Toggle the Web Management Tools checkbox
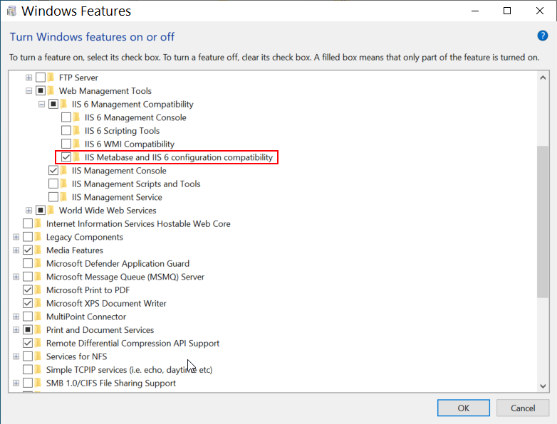 tap(41, 91)
